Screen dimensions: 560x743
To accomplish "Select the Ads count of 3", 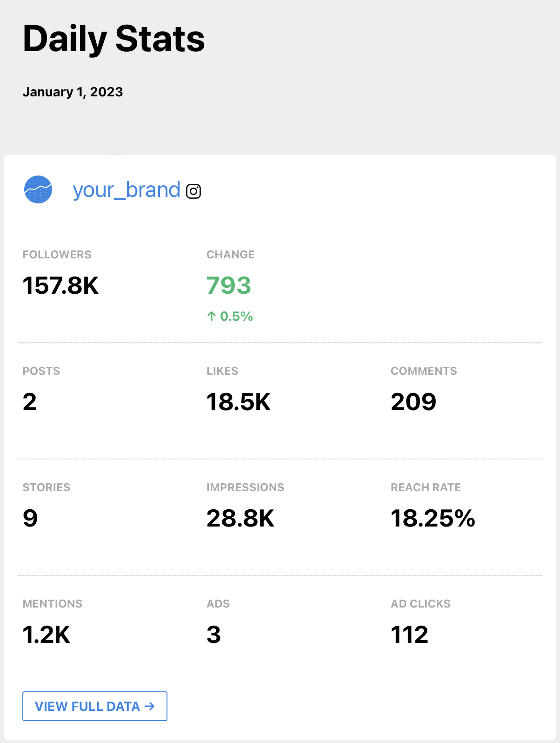I will [x=214, y=635].
